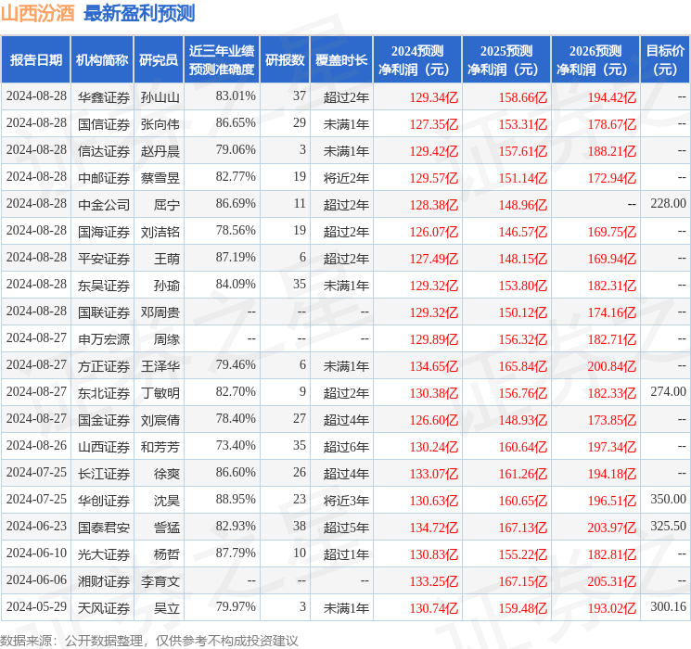Click the 研究员 column header

pos(159,60)
